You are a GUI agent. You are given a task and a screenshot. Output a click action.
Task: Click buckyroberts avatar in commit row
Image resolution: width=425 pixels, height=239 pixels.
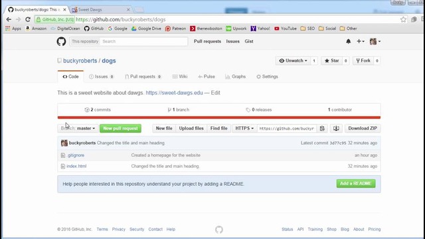click(64, 143)
